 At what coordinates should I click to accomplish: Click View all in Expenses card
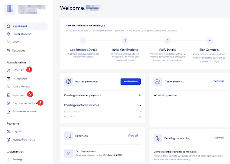[133, 136]
